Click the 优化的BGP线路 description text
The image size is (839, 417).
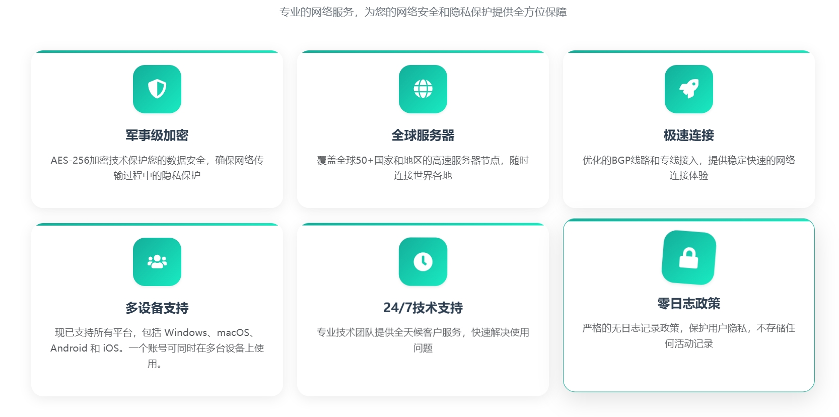[x=688, y=168]
